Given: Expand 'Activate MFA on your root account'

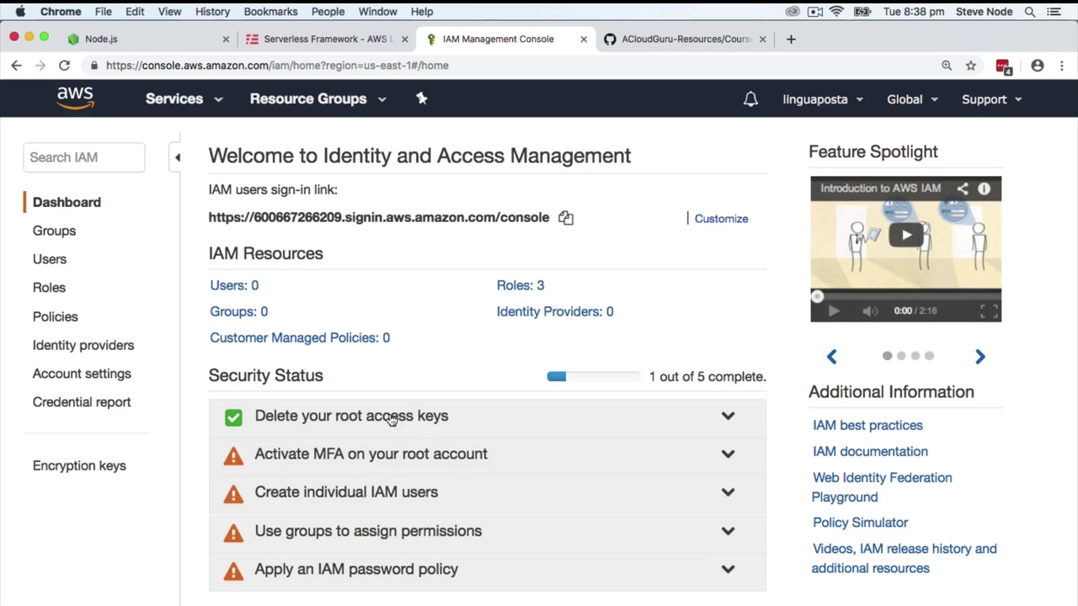Looking at the screenshot, I should [728, 454].
